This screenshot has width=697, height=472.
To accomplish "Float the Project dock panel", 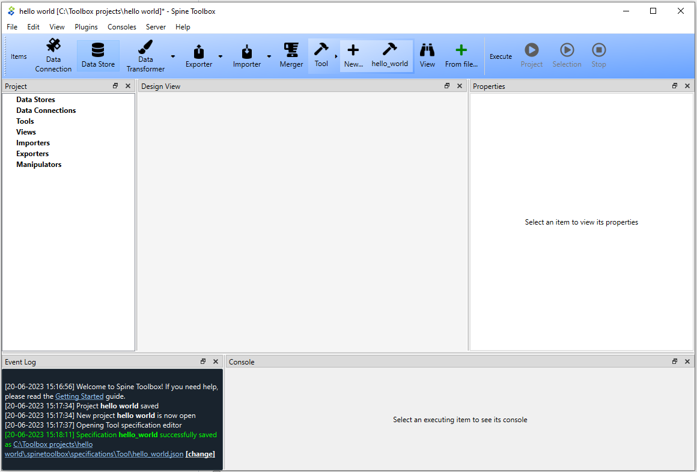I will (x=115, y=86).
